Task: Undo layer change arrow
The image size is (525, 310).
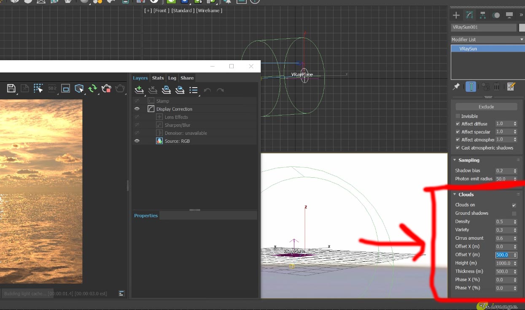Action: (207, 90)
